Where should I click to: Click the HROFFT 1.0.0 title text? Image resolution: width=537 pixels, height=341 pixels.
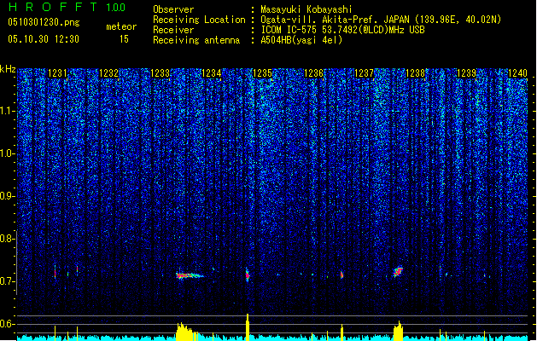pos(67,7)
